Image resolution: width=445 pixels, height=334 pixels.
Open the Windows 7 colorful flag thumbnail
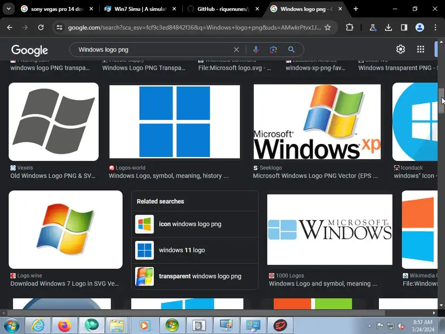66,230
